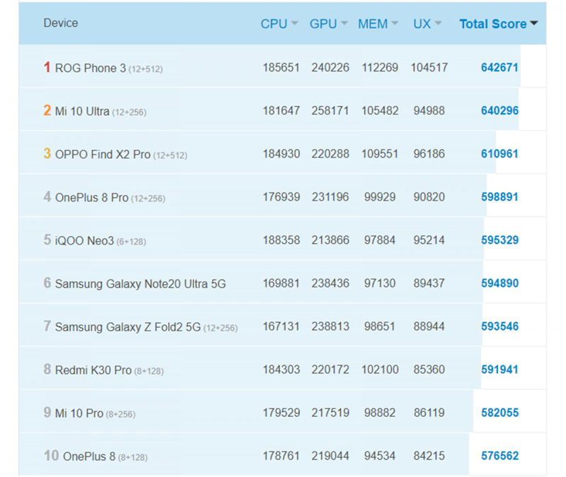Select total score 593546
The height and width of the screenshot is (477, 566).
(499, 326)
